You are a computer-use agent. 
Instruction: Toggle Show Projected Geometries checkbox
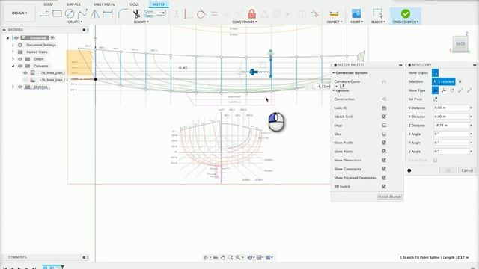[x=384, y=178]
